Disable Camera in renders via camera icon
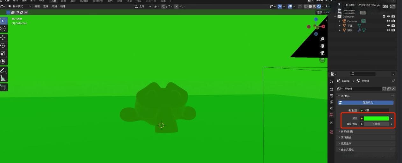The height and width of the screenshot is (163, 402). 393,21
